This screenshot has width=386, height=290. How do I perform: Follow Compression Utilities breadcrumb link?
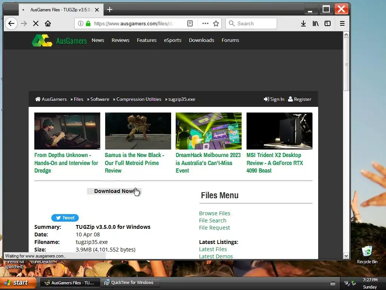pos(139,99)
